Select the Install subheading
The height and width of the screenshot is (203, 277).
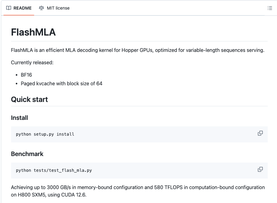coord(19,118)
